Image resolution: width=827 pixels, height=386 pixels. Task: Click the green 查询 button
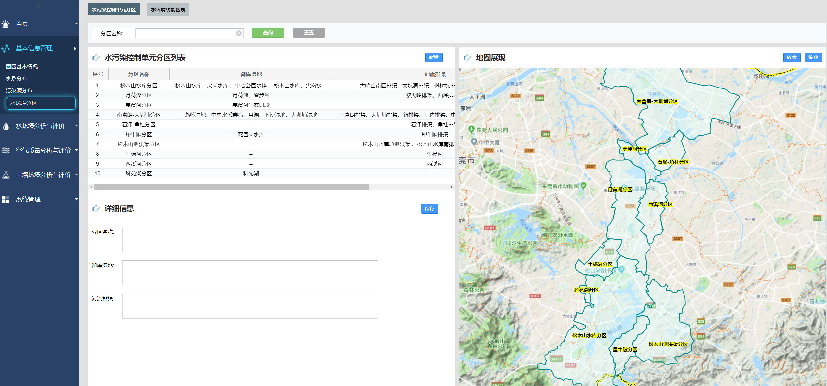coord(268,33)
